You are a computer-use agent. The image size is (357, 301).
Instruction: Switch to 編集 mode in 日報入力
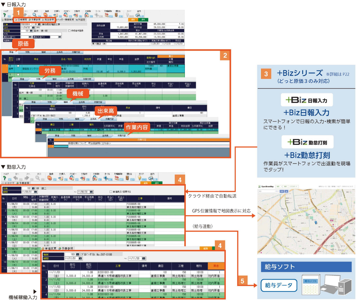(x=133, y=20)
